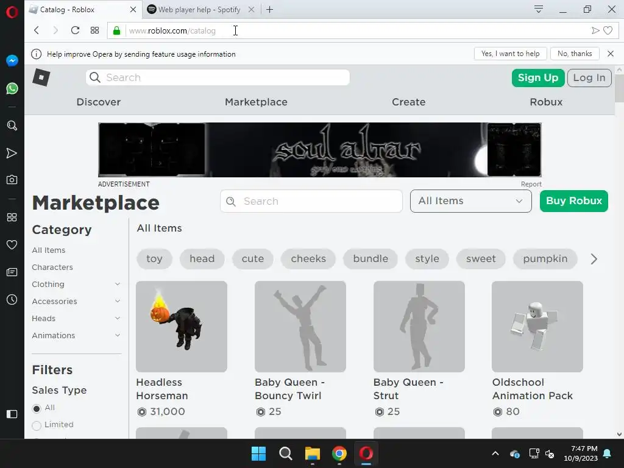
Task: Open History clock icon in sidebar
Action: point(12,300)
